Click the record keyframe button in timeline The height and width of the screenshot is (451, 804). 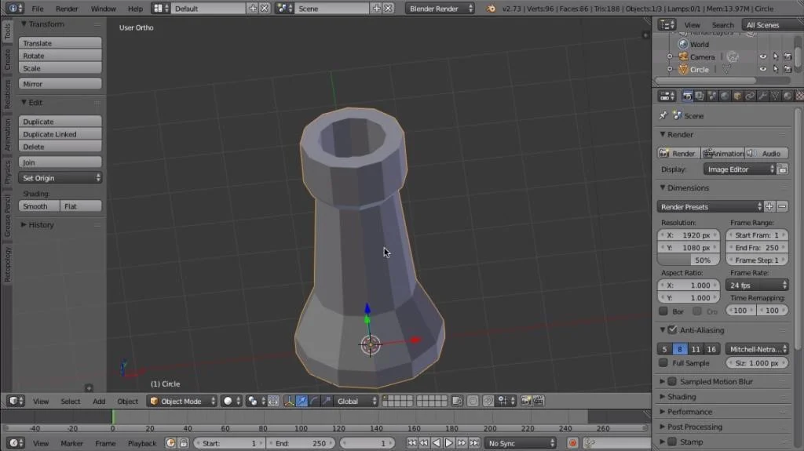(x=572, y=443)
